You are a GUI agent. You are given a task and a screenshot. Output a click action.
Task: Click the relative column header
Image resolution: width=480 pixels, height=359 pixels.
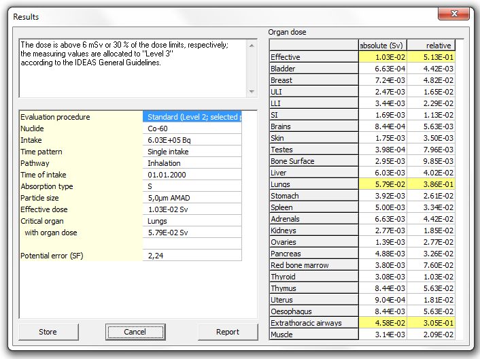[x=431, y=46]
